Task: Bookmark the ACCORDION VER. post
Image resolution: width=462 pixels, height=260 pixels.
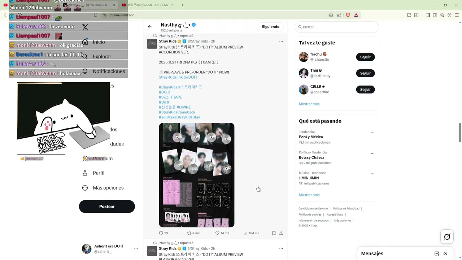Action: click(274, 233)
